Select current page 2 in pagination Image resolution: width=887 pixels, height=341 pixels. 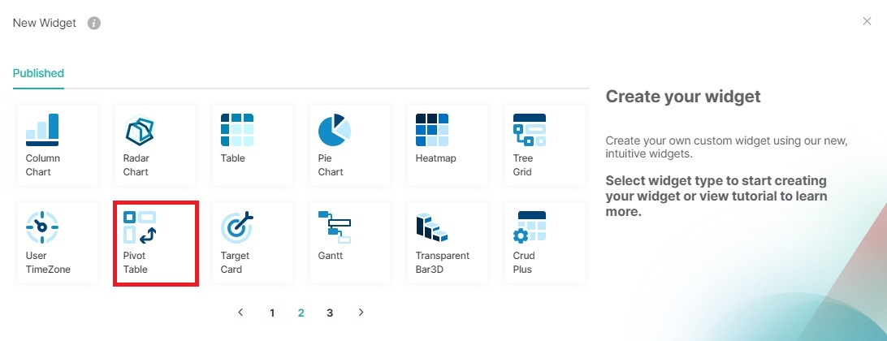301,313
